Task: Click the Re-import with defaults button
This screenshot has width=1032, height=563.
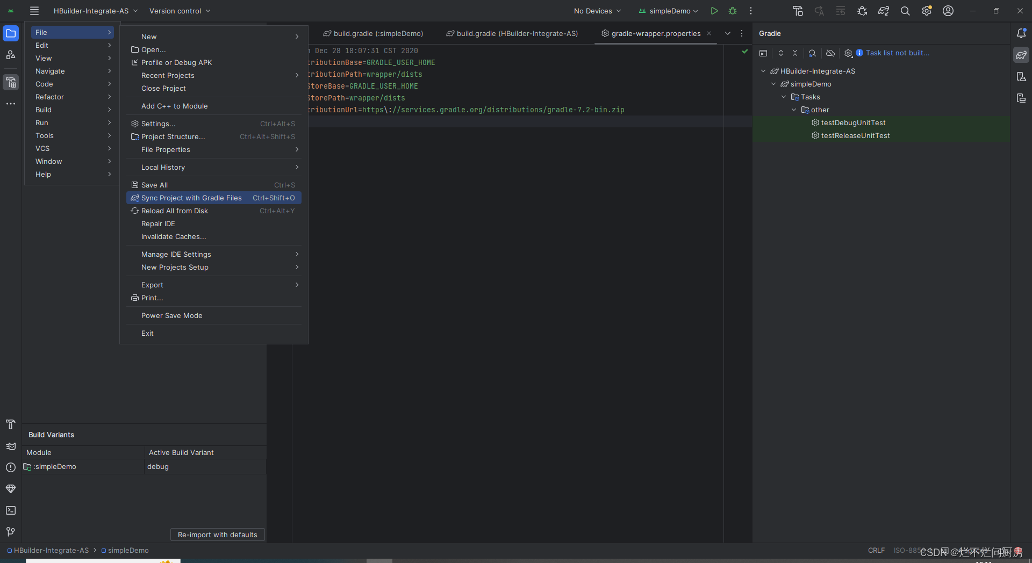Action: tap(217, 535)
